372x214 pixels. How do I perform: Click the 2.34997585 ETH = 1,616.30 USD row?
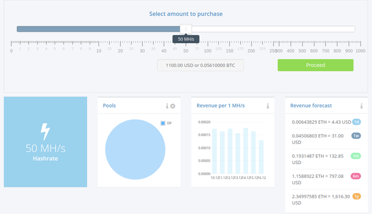pos(327,199)
